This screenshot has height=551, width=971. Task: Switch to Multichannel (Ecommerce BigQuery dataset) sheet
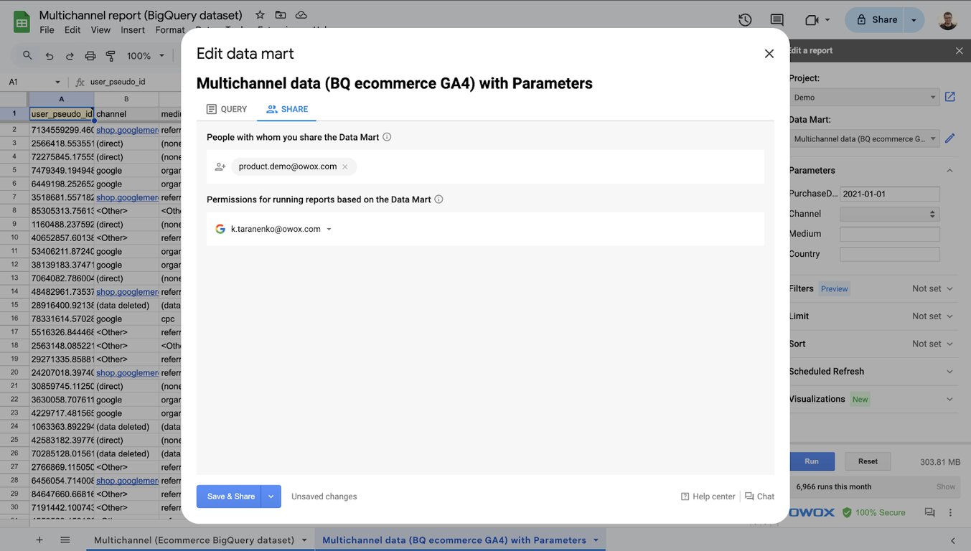pos(194,540)
